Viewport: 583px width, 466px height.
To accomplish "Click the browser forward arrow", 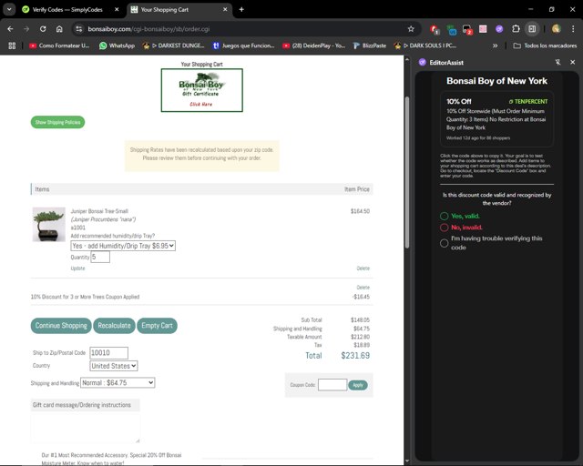I will pyautogui.click(x=26, y=28).
